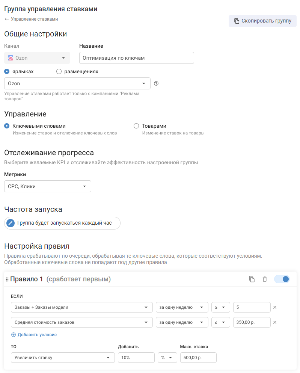Click the Макс. ставка input showing 500,00 р.
The height and width of the screenshot is (373, 300).
coord(198,358)
